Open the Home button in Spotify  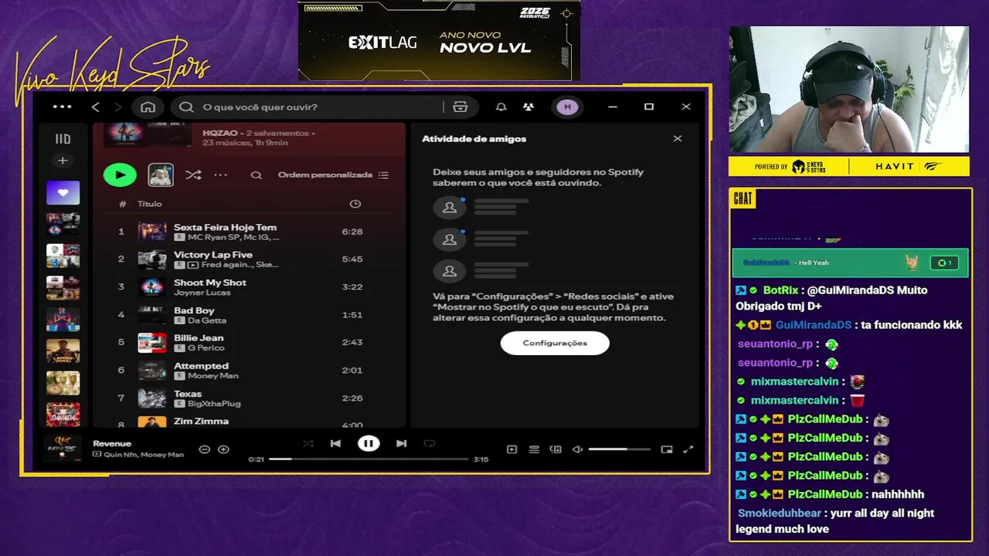(148, 107)
